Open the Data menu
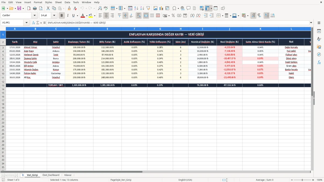324x182 pixels. (67, 2)
